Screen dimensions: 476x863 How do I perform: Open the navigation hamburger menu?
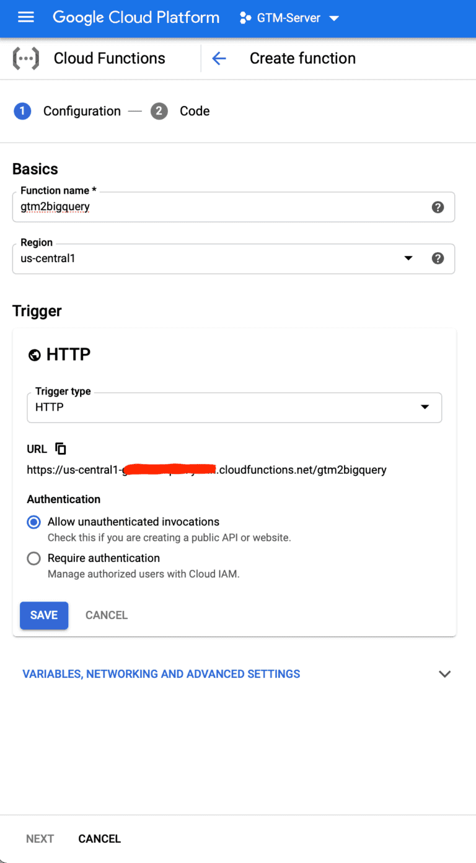coord(25,17)
